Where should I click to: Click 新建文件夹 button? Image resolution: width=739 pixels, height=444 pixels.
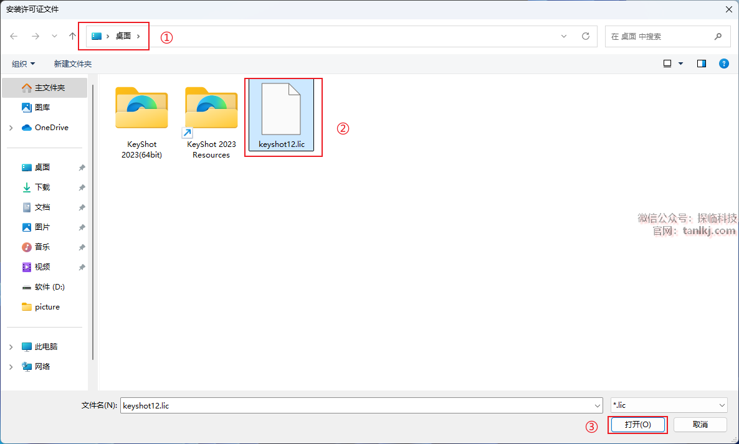72,64
